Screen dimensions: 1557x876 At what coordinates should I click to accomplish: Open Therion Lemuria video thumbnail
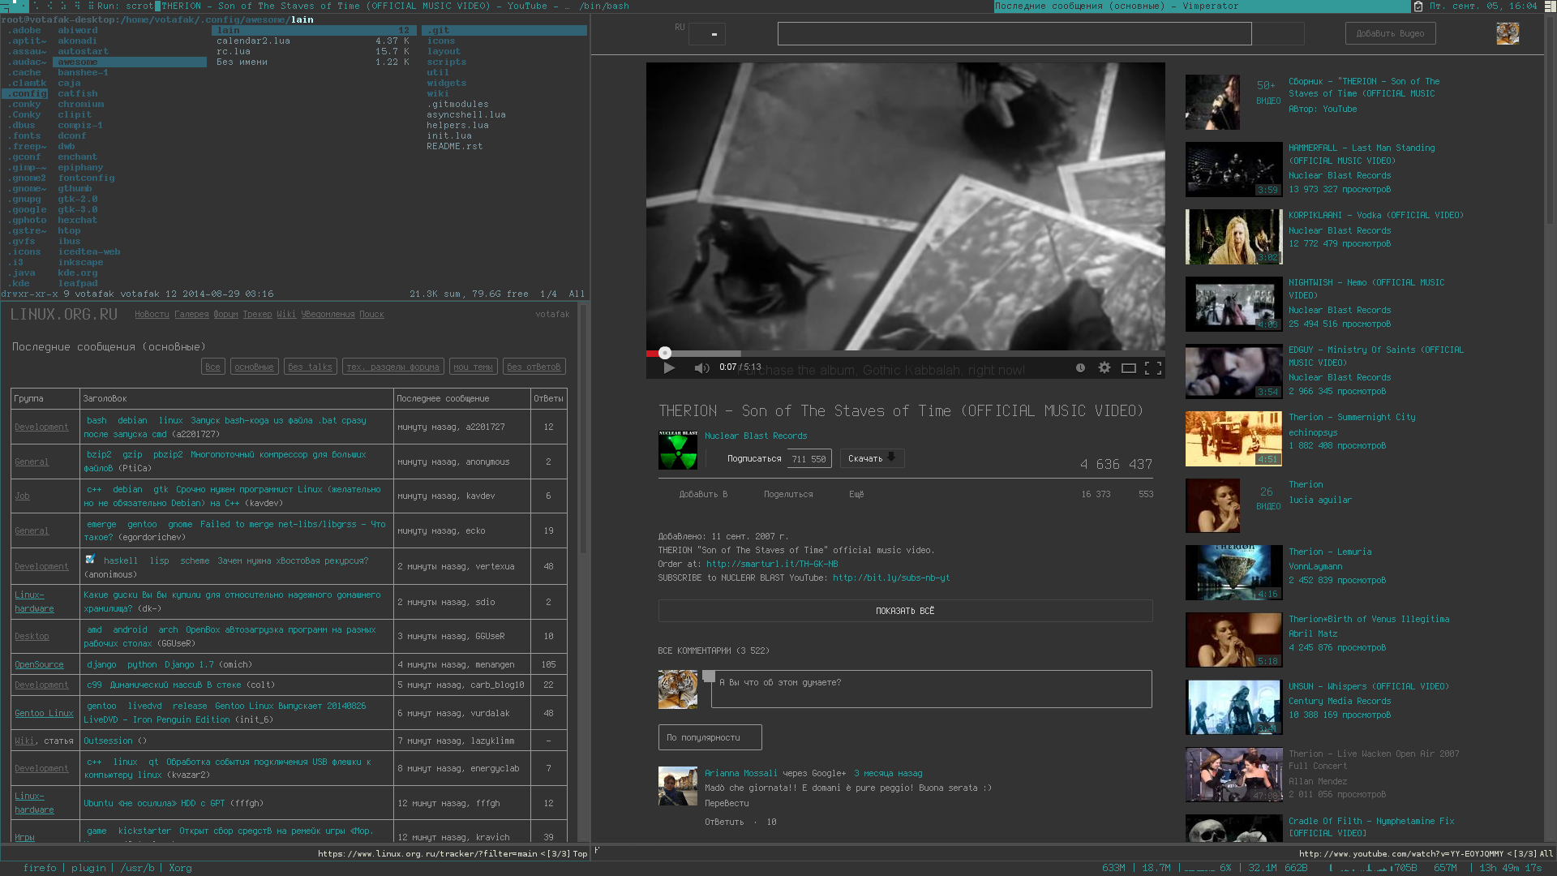tap(1233, 573)
